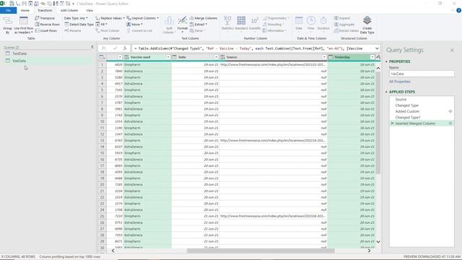The width and height of the screenshot is (462, 260).
Task: Collapse the Queries pane
Action: 92,47
